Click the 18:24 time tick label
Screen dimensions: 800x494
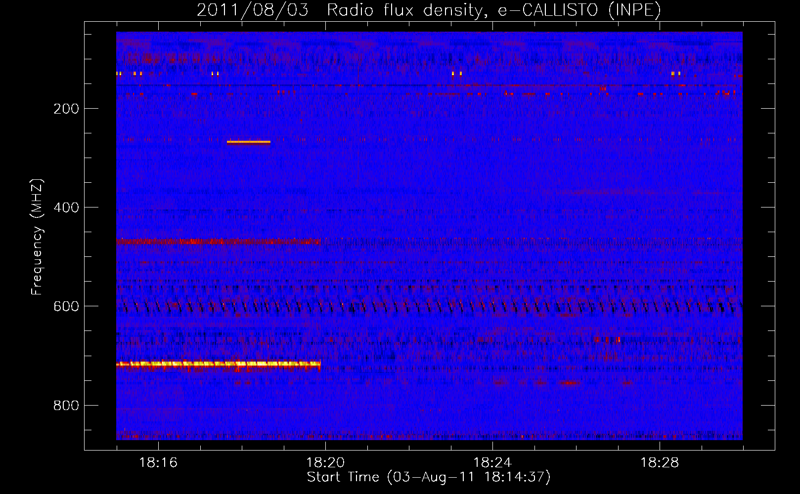click(492, 463)
